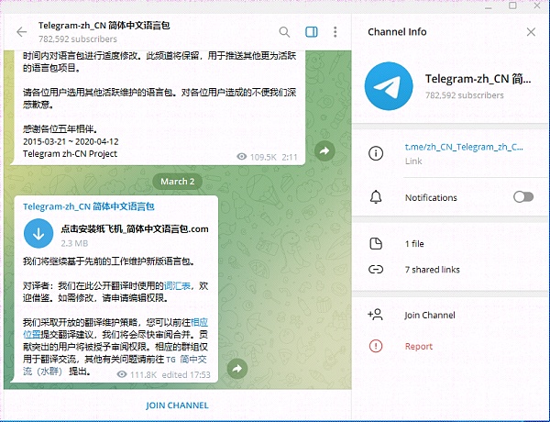The image size is (550, 422).
Task: Forward the 2015-03-21 ~ 2020-04-12 message
Action: pos(324,151)
